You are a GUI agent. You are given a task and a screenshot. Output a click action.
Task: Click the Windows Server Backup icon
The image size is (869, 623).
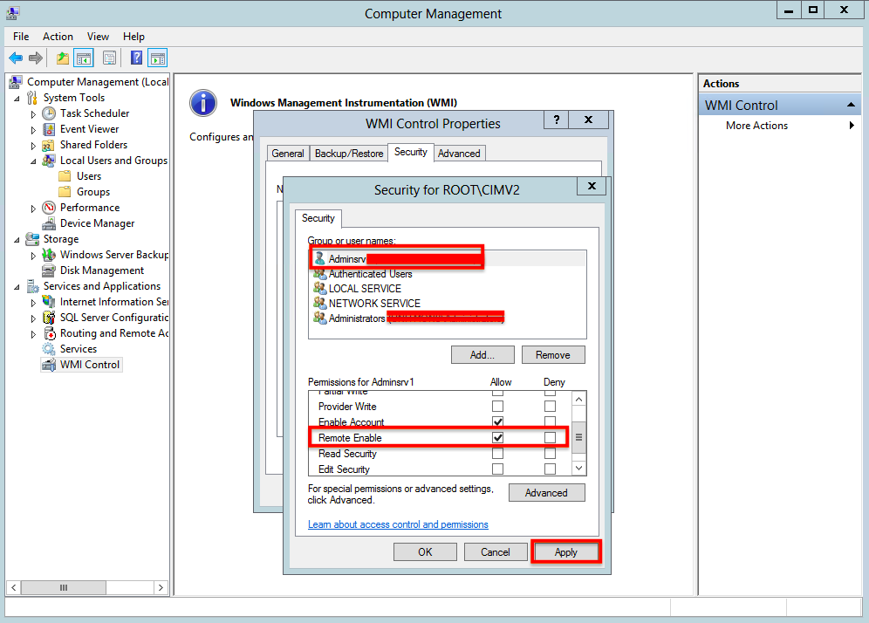tap(49, 255)
